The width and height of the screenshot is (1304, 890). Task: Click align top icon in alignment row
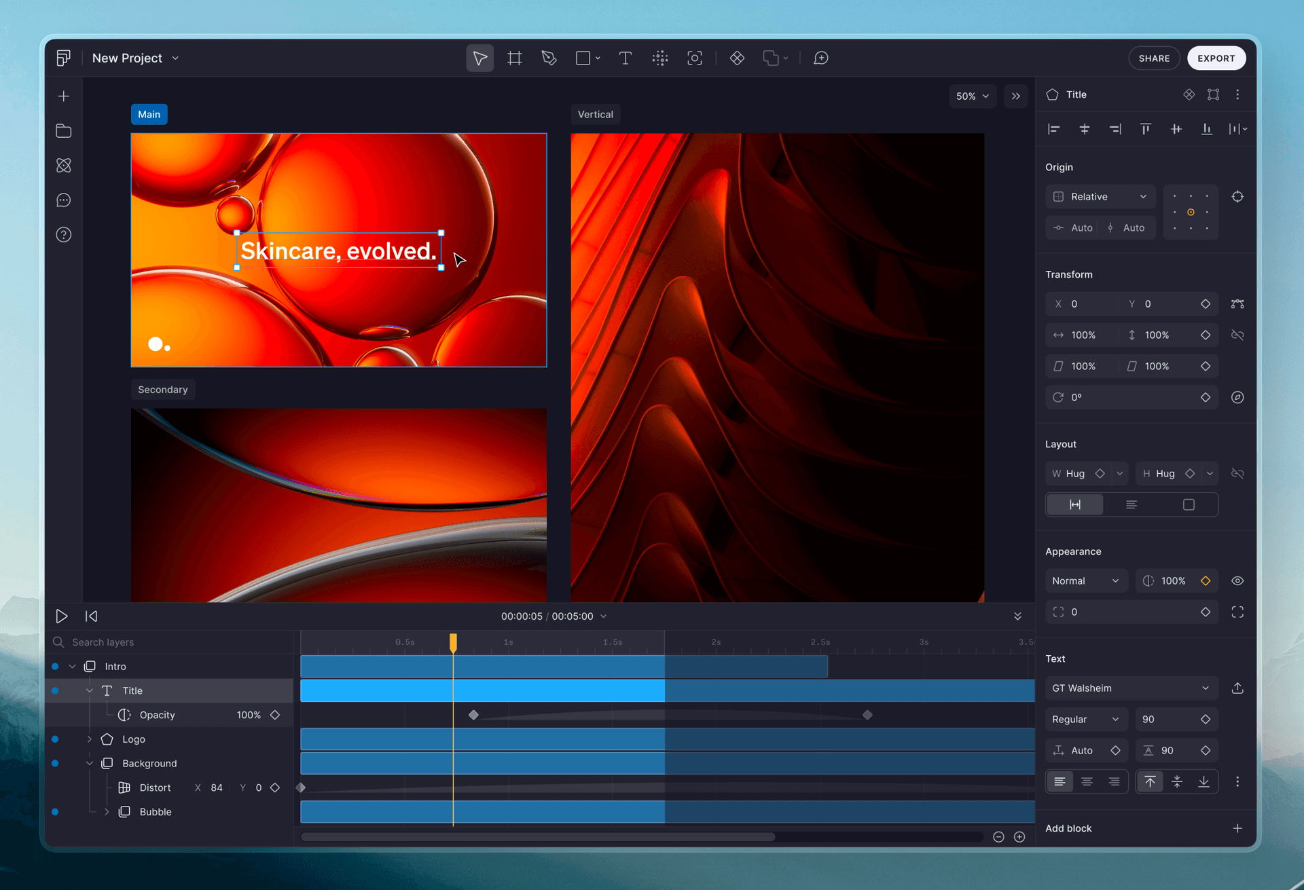tap(1146, 129)
